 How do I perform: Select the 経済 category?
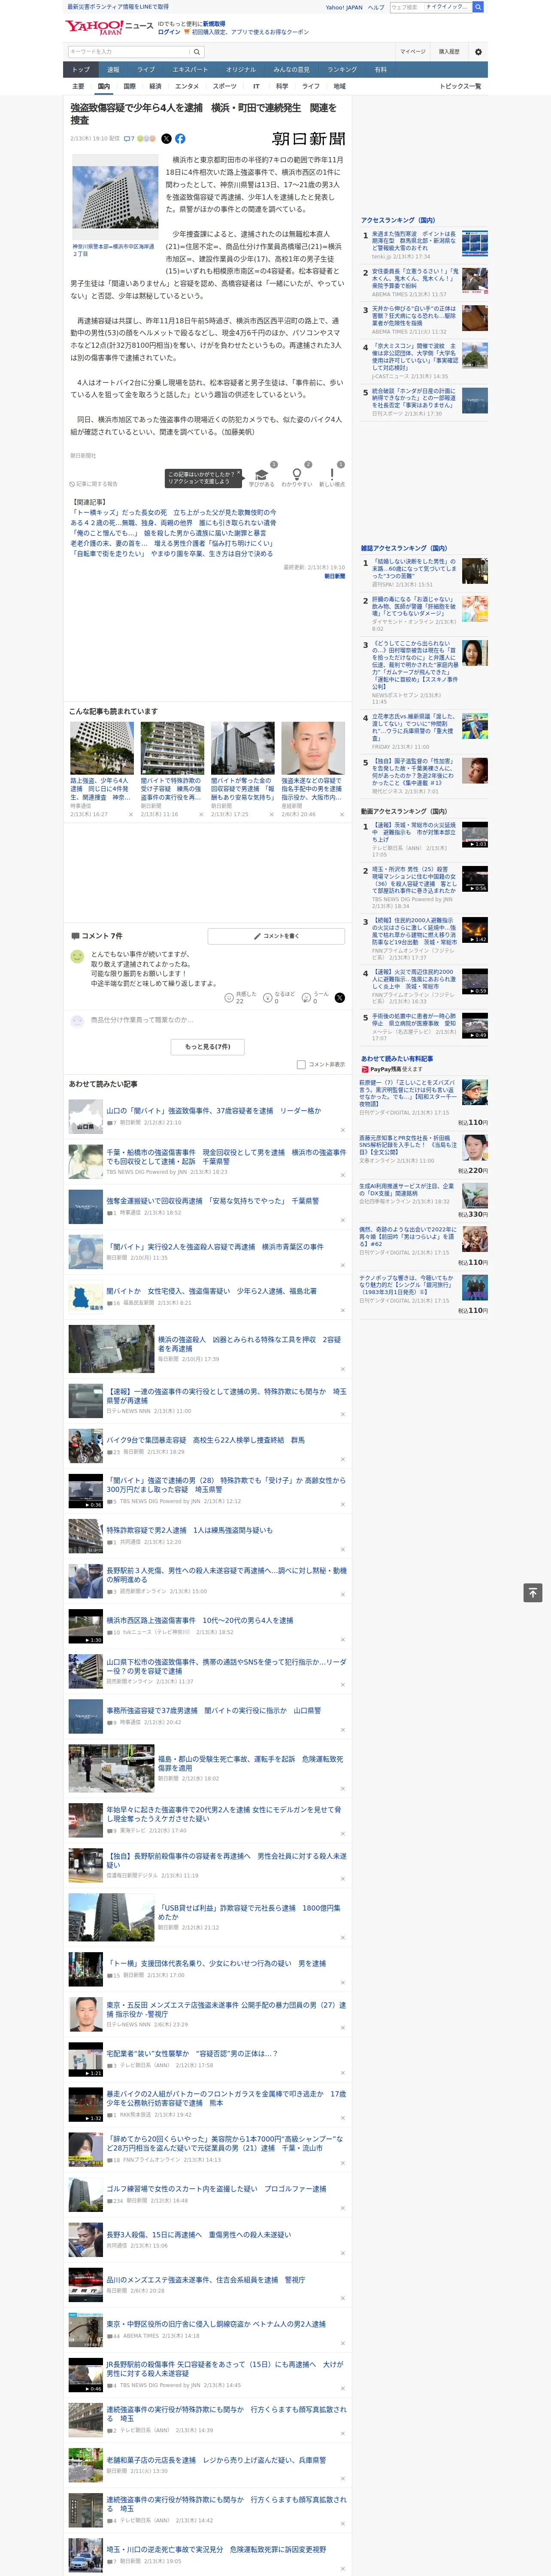pyautogui.click(x=155, y=86)
